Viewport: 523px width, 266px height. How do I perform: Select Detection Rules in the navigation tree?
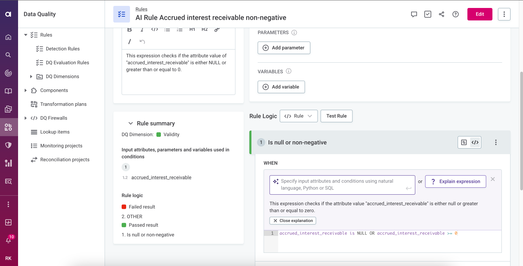pyautogui.click(x=63, y=49)
